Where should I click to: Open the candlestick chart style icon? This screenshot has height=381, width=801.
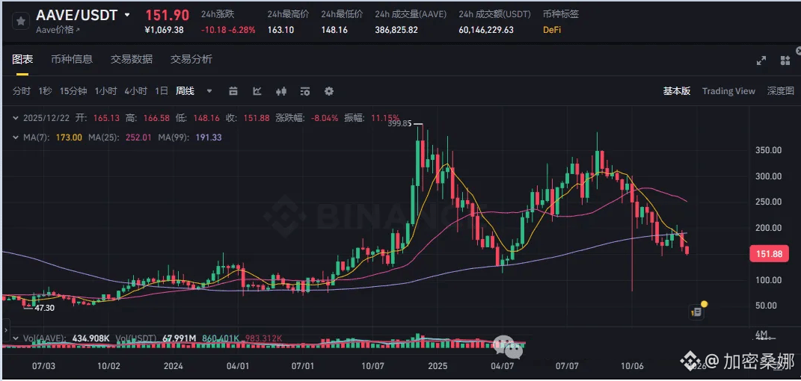(281, 91)
